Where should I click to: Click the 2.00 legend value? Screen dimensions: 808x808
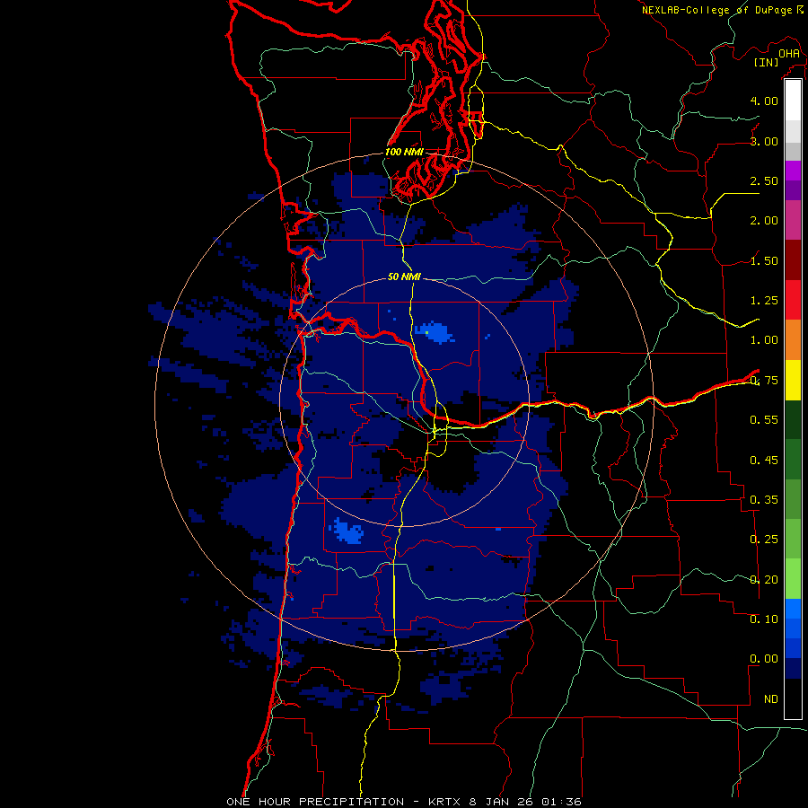click(764, 221)
